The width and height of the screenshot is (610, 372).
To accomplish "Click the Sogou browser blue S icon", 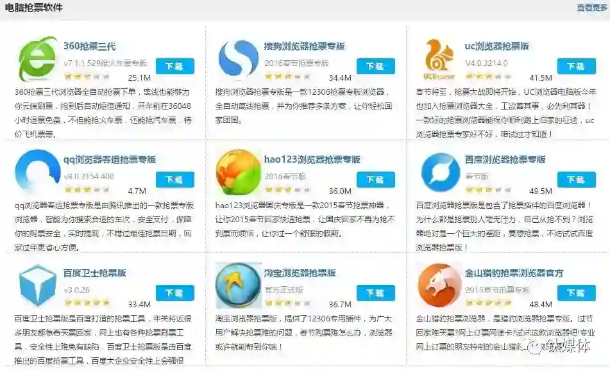I will pos(239,60).
